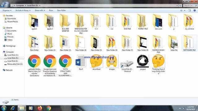The image size is (198, 111).
Task: Click the search Local Disk field
Action: (x=190, y=6)
